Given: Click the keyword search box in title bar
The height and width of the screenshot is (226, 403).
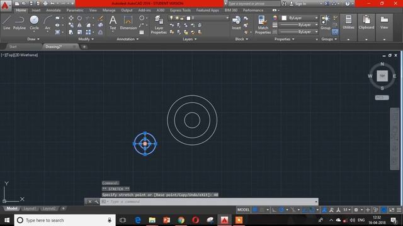Looking at the screenshot, I should click(x=254, y=4).
